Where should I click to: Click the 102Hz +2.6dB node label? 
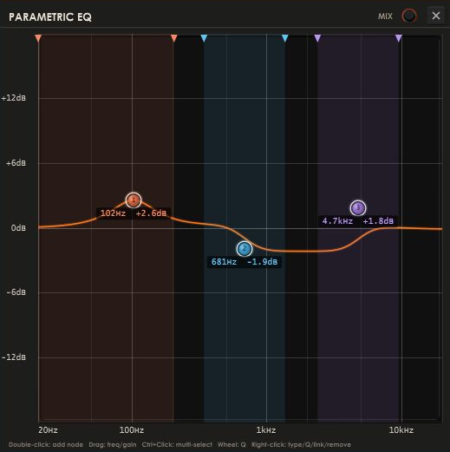point(134,213)
